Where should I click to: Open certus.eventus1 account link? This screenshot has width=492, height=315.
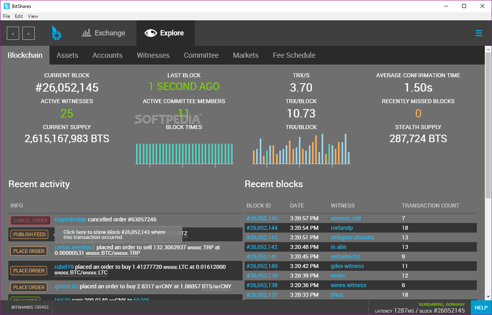tap(75, 247)
